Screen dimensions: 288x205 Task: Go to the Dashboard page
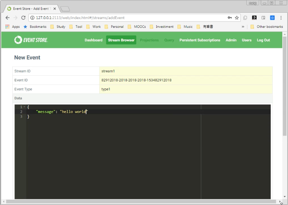coord(94,40)
